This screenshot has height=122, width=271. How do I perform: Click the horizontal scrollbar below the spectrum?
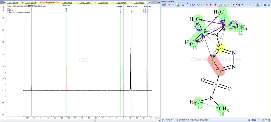click(80, 121)
